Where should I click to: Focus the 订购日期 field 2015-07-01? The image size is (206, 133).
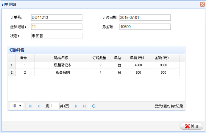[x=145, y=18]
